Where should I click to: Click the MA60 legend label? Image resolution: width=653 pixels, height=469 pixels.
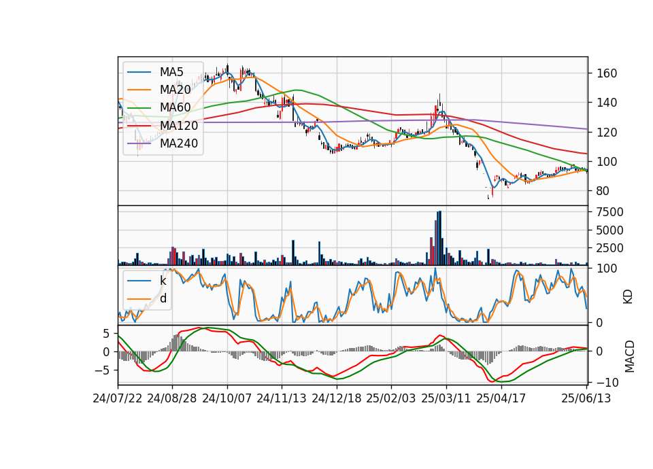tap(175, 108)
